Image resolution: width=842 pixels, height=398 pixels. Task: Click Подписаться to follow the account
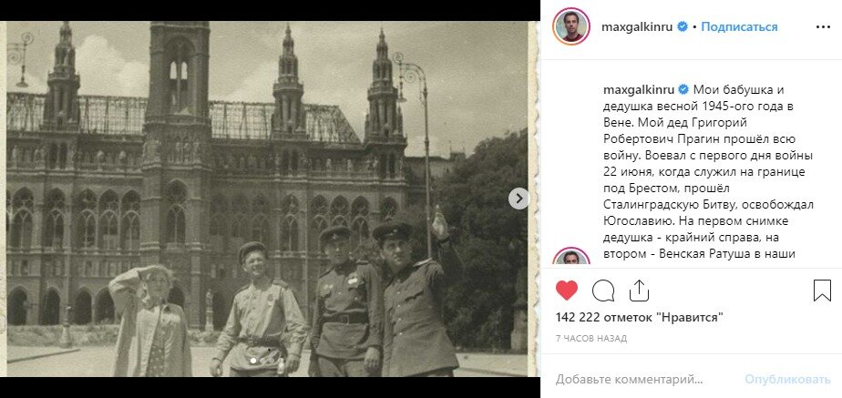[739, 26]
